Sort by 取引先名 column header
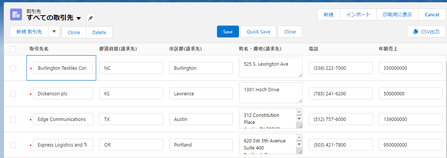This screenshot has width=447, height=158. click(x=39, y=49)
